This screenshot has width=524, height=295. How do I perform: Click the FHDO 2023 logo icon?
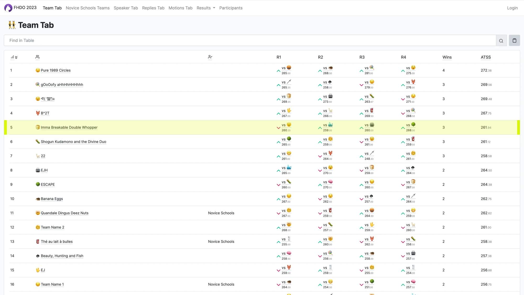tap(8, 8)
